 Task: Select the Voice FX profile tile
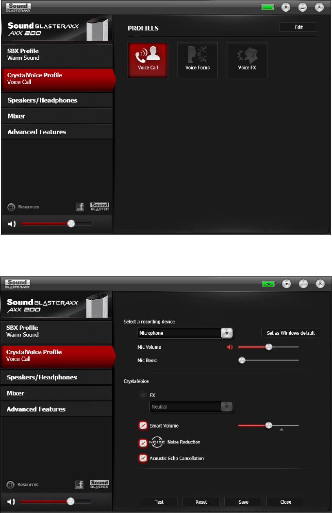coord(247,60)
